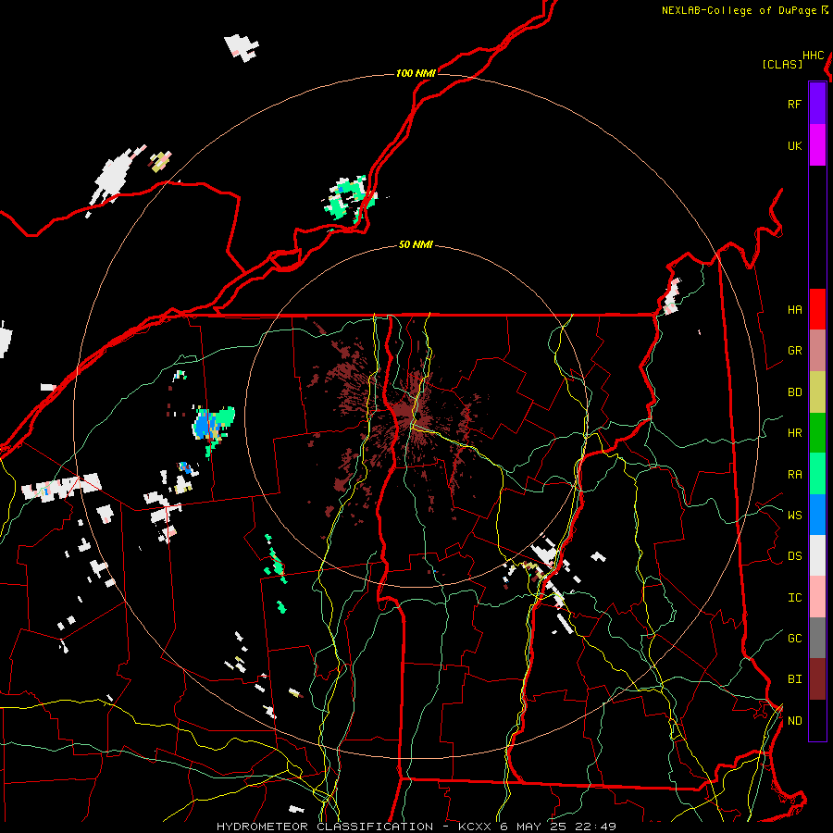The image size is (833, 833).
Task: Click the RA legend label
Action: (x=794, y=475)
